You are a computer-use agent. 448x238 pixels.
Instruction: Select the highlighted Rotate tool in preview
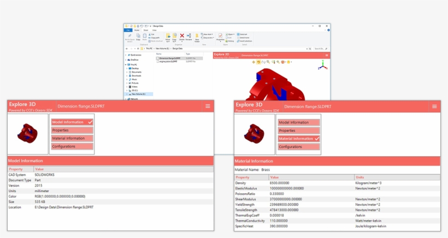258,62
